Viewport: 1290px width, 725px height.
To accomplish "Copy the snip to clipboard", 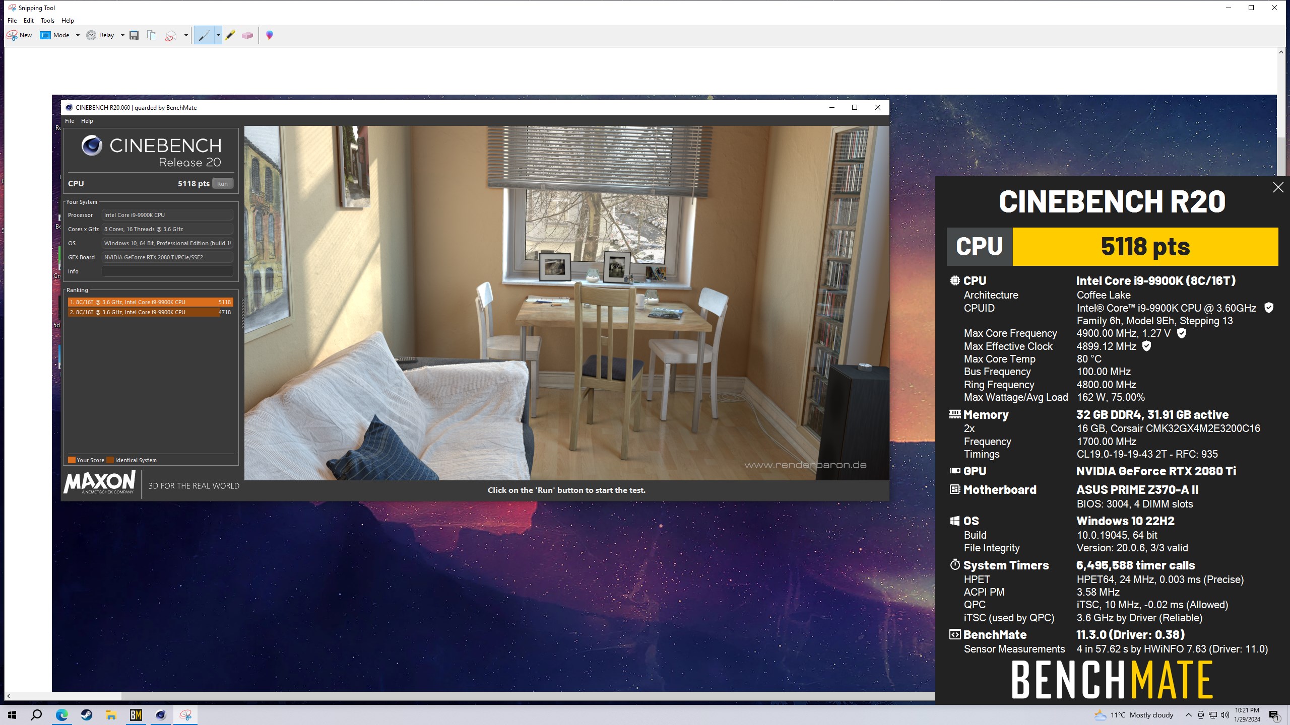I will [x=151, y=35].
